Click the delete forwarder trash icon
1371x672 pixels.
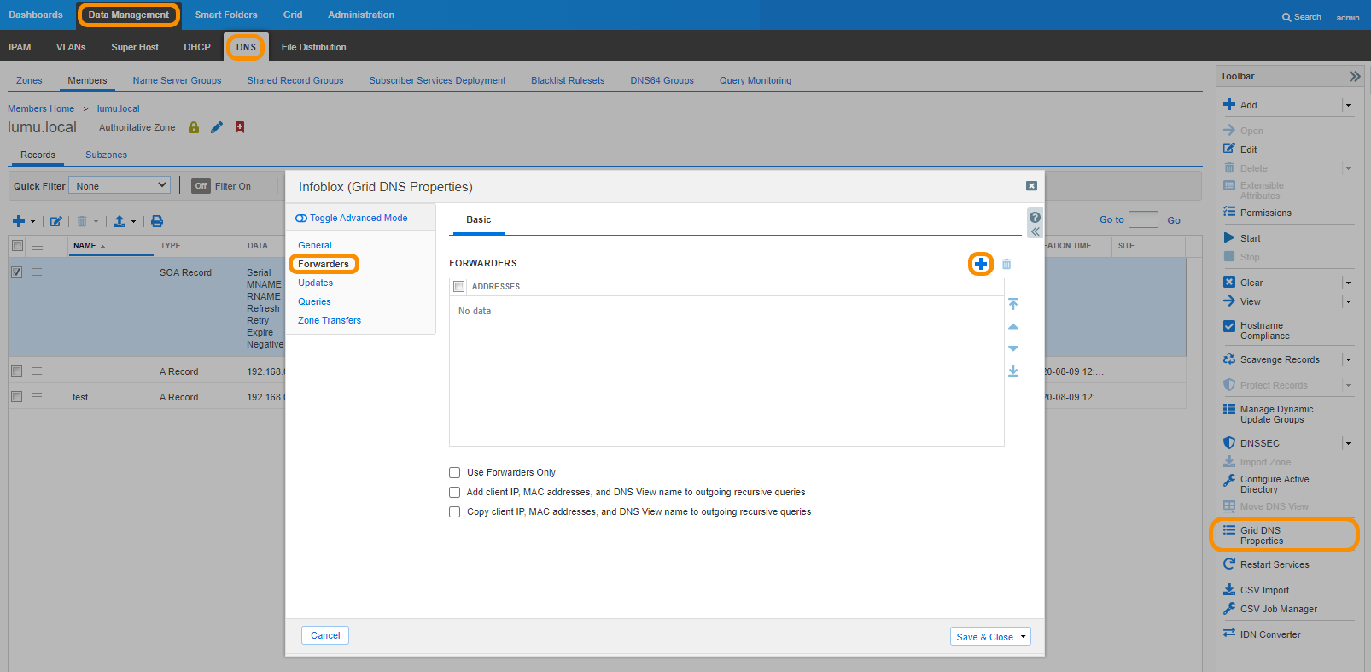[1006, 264]
